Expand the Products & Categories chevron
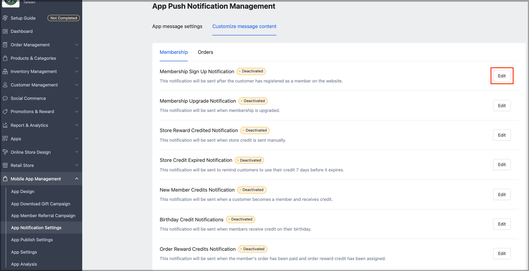The height and width of the screenshot is (271, 529). [77, 58]
